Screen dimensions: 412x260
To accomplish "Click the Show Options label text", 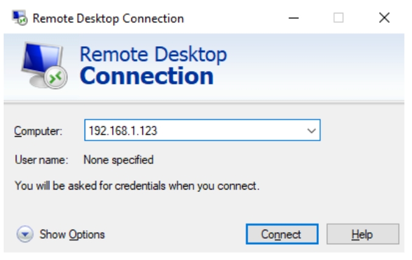I will click(72, 234).
